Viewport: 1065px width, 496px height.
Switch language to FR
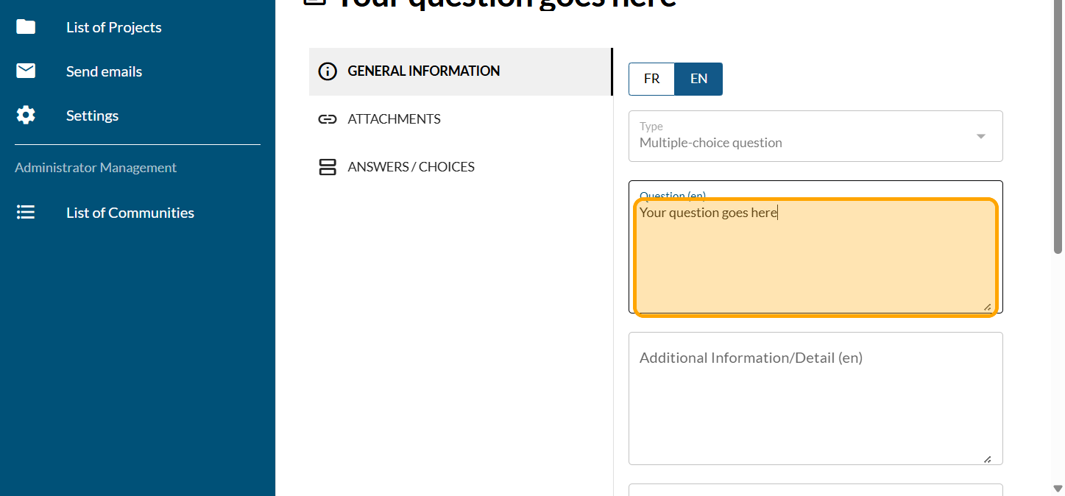tap(651, 79)
